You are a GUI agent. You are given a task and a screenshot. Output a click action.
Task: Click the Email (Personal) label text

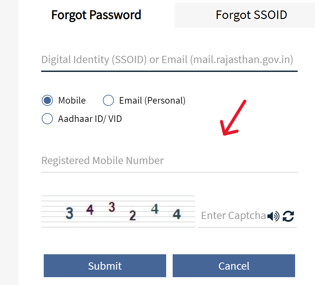pos(152,100)
